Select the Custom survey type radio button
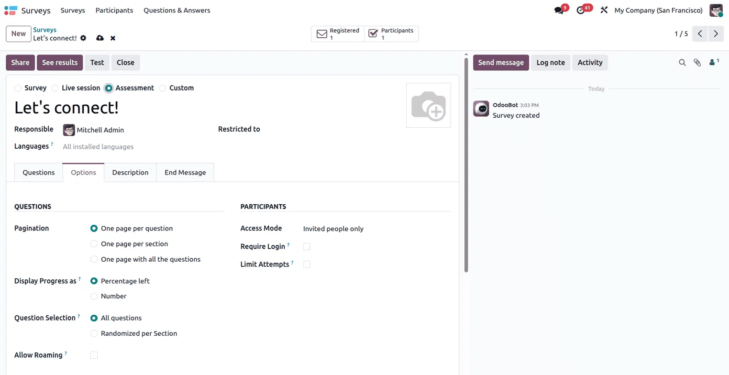 point(163,88)
